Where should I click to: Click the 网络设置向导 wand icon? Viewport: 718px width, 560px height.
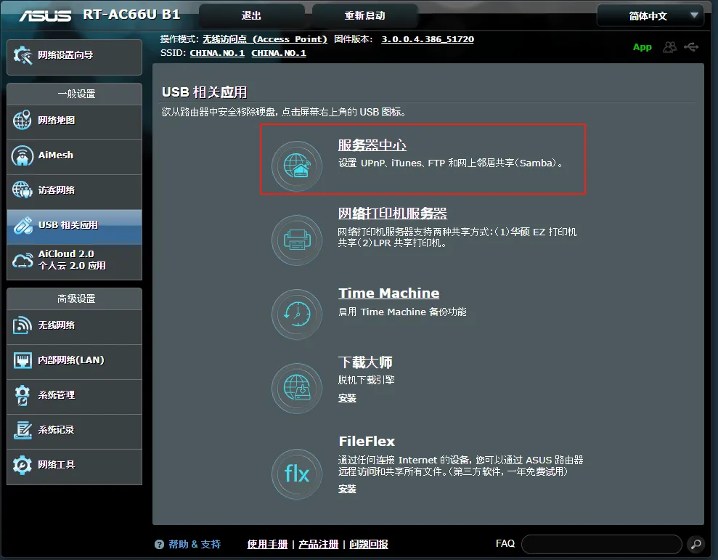click(x=23, y=55)
